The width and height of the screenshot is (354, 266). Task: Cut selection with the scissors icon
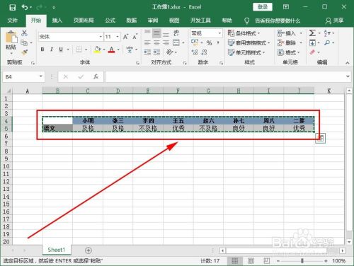(24, 33)
